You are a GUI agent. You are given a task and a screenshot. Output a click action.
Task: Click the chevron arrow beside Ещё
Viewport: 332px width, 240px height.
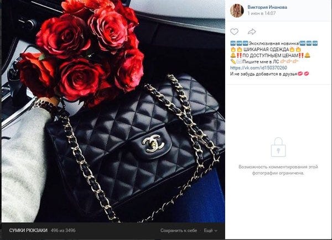pyautogui.click(x=216, y=231)
